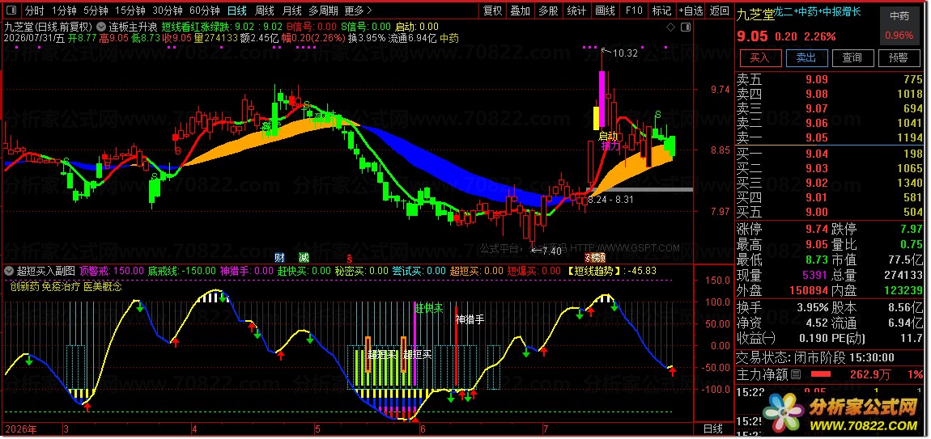Image resolution: width=931 pixels, height=439 pixels.
Task: Click the 10.32 high price label
Action: [x=625, y=53]
